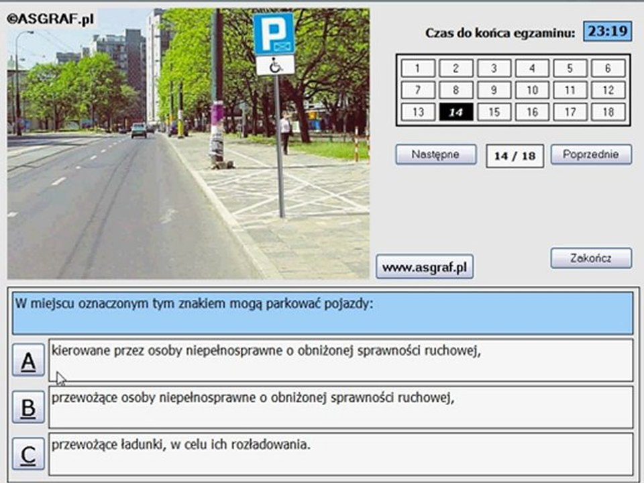The height and width of the screenshot is (483, 644).
Task: Select highlighted question 14 cell
Action: coord(456,112)
